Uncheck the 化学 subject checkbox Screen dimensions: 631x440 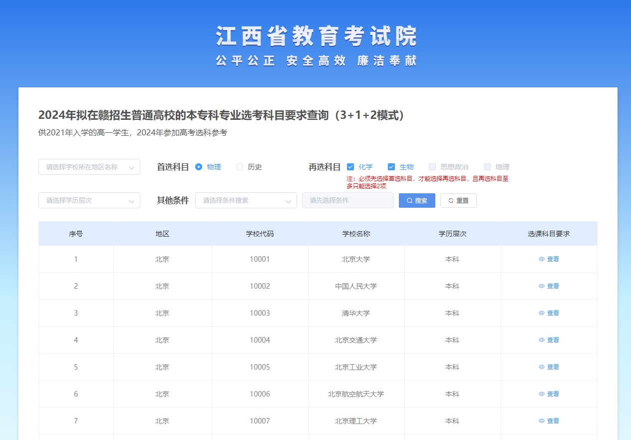352,167
